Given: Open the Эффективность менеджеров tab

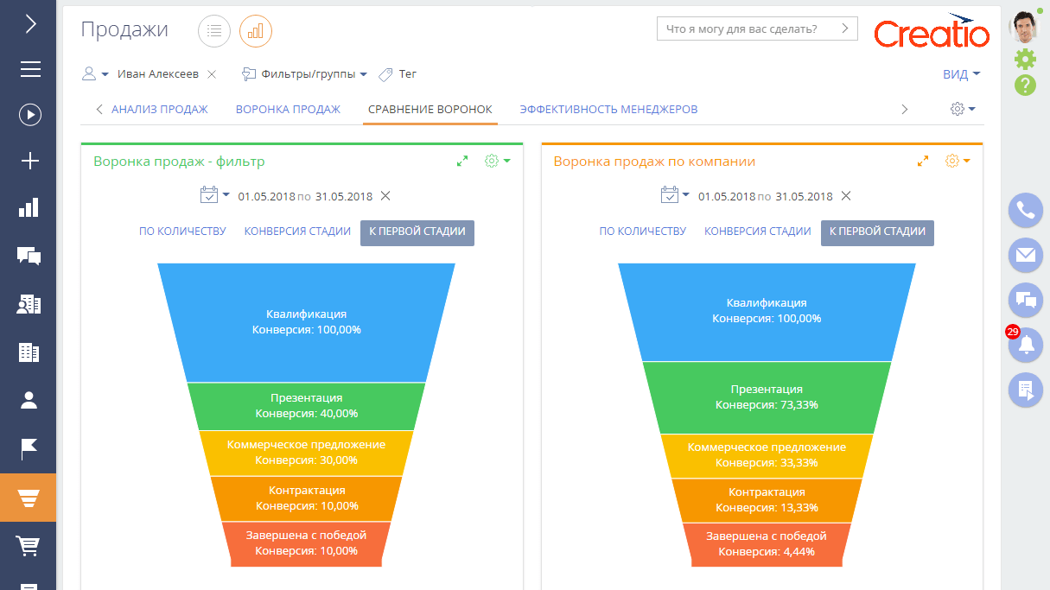Looking at the screenshot, I should click(608, 110).
